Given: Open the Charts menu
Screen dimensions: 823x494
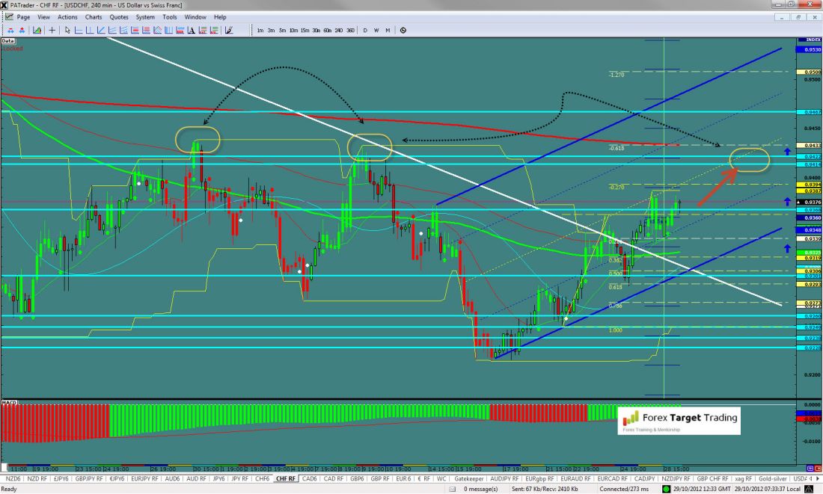Looking at the screenshot, I should (94, 16).
